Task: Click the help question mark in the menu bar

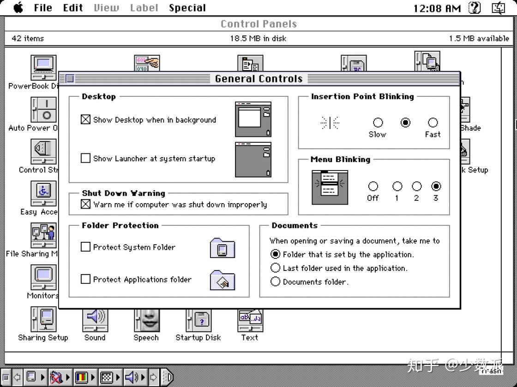Action: coord(475,7)
